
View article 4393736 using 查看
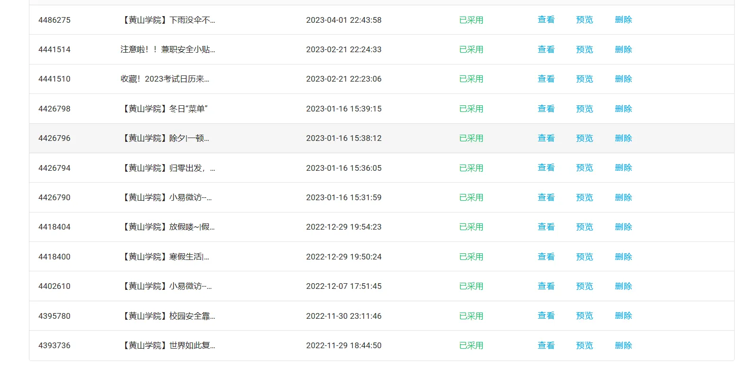coord(545,345)
